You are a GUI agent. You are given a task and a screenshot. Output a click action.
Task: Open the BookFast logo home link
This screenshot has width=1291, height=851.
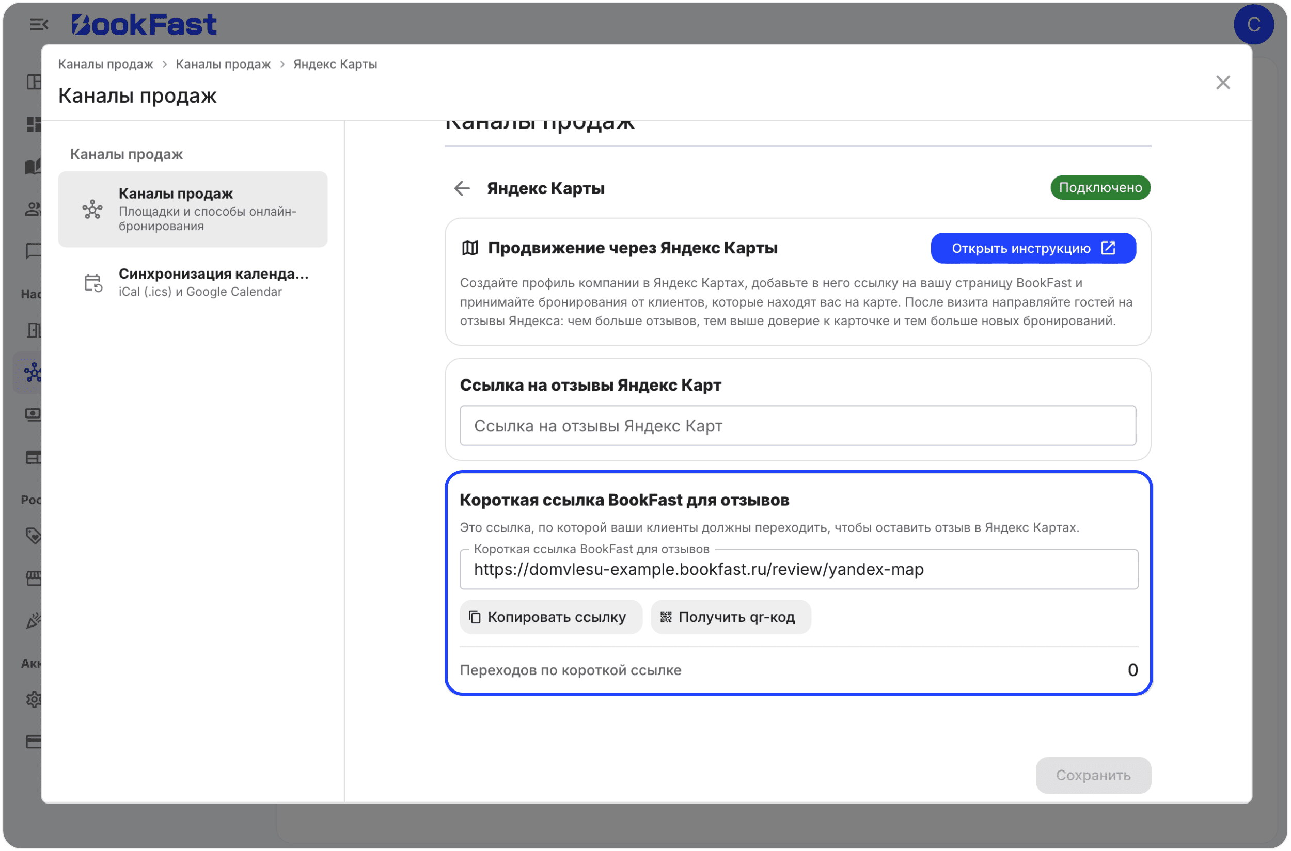click(144, 24)
